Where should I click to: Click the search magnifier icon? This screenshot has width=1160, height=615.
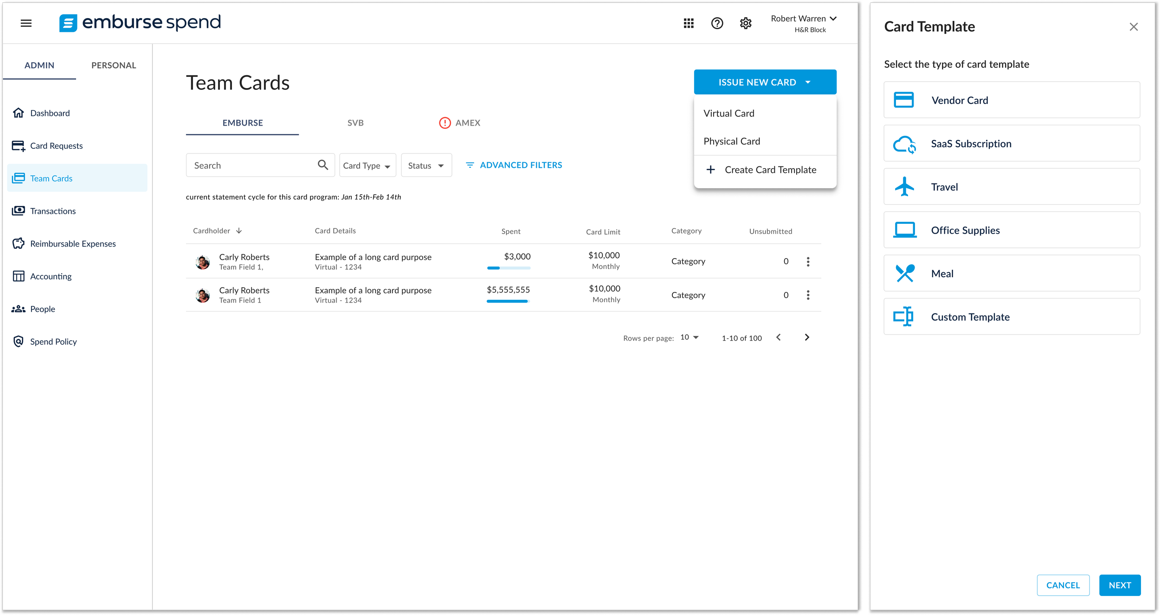(323, 165)
